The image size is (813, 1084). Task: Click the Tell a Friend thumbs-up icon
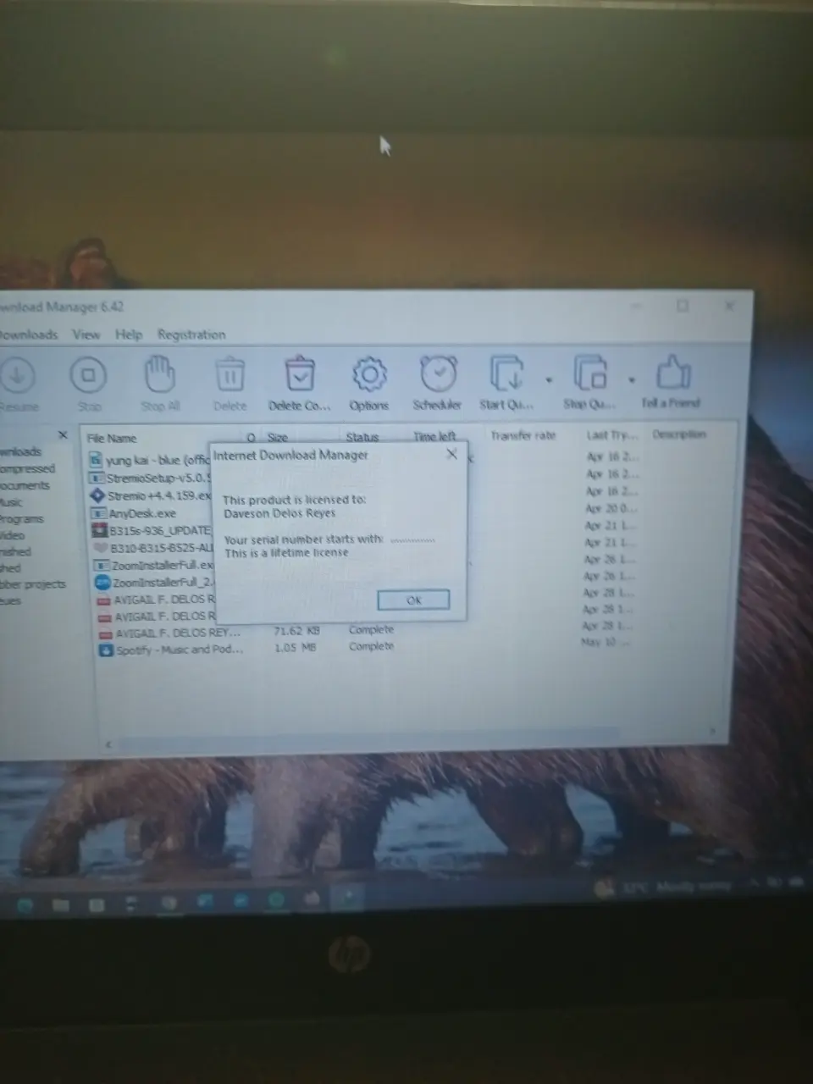point(673,372)
